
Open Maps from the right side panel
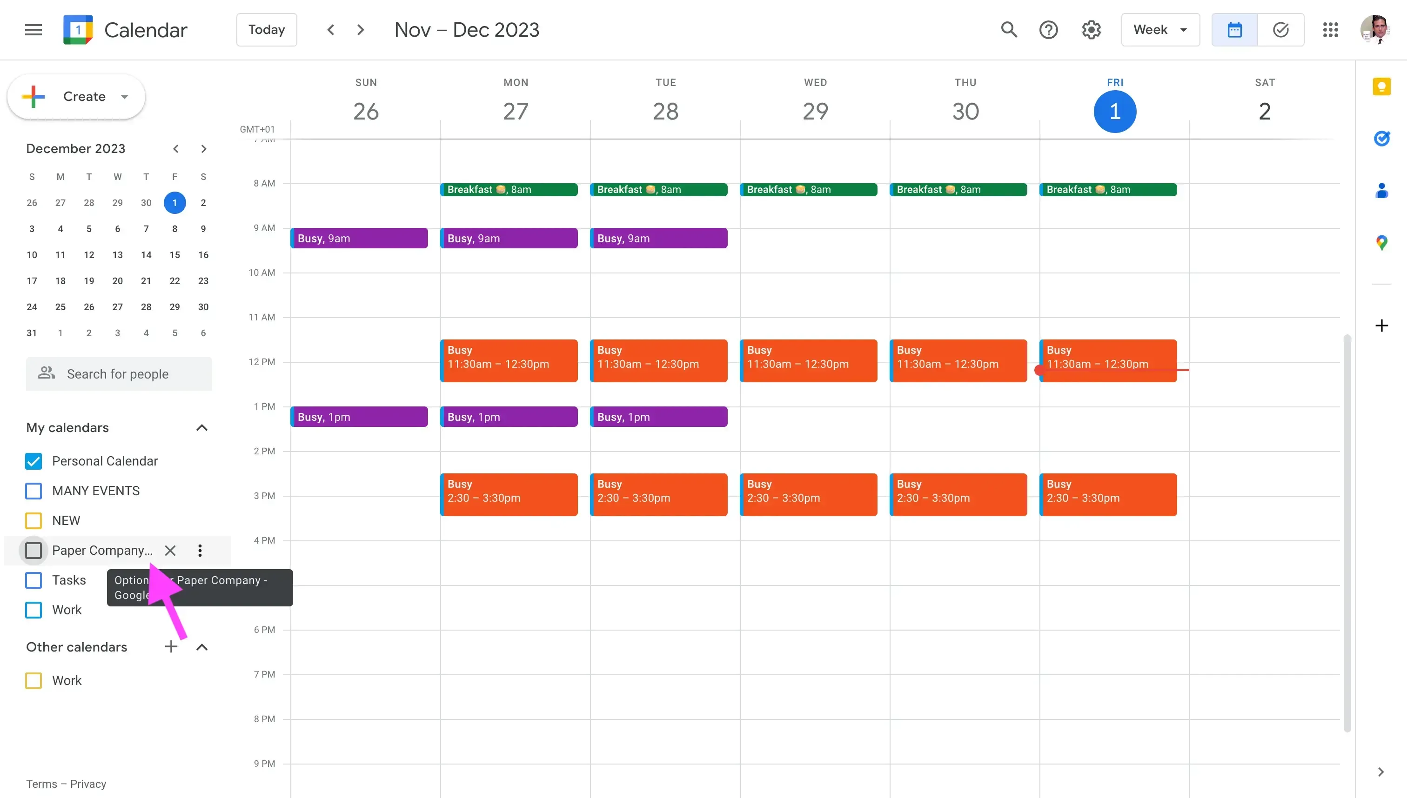1382,242
